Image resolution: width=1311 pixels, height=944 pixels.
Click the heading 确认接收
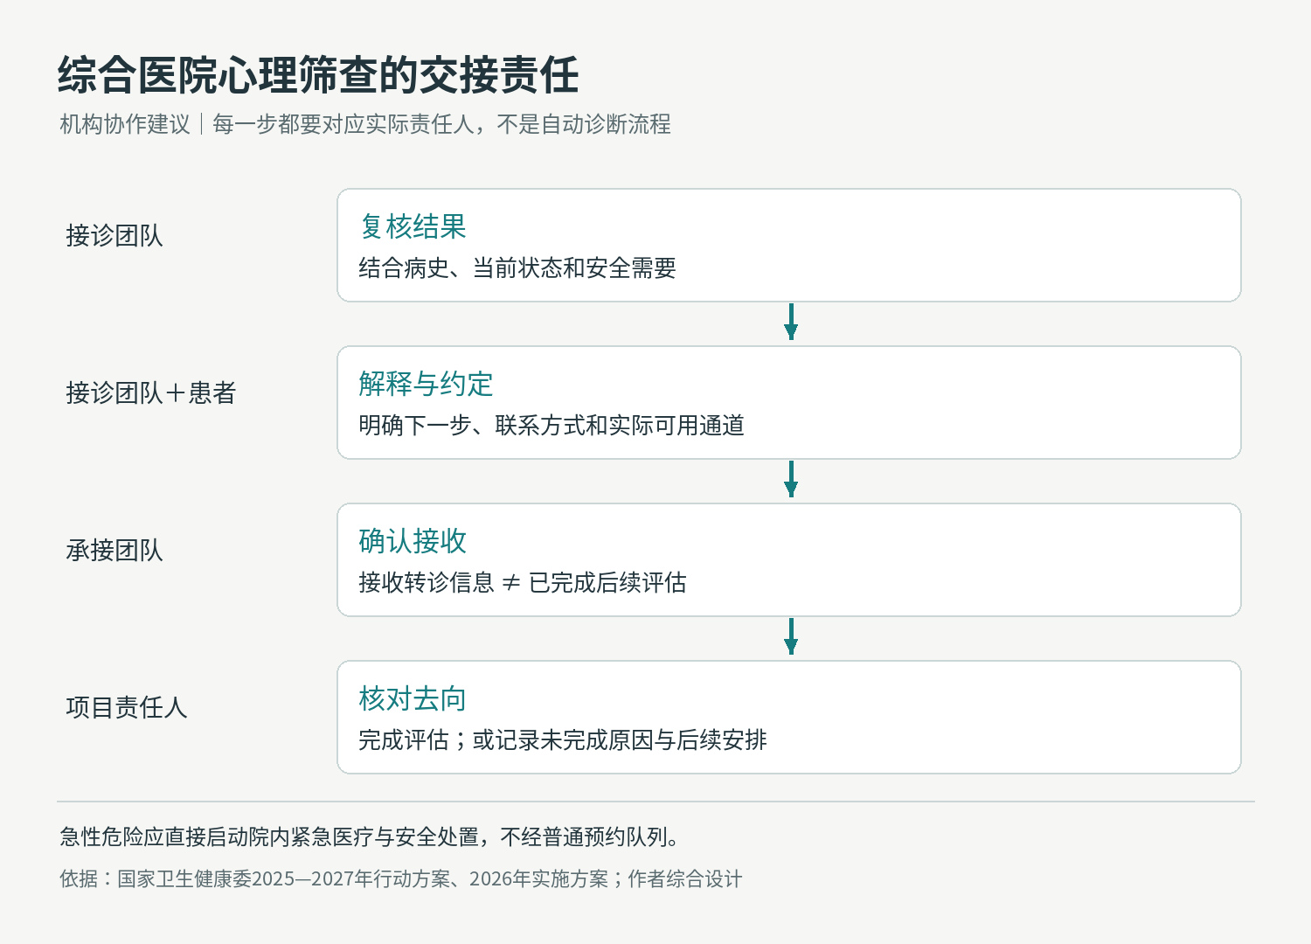pyautogui.click(x=413, y=541)
